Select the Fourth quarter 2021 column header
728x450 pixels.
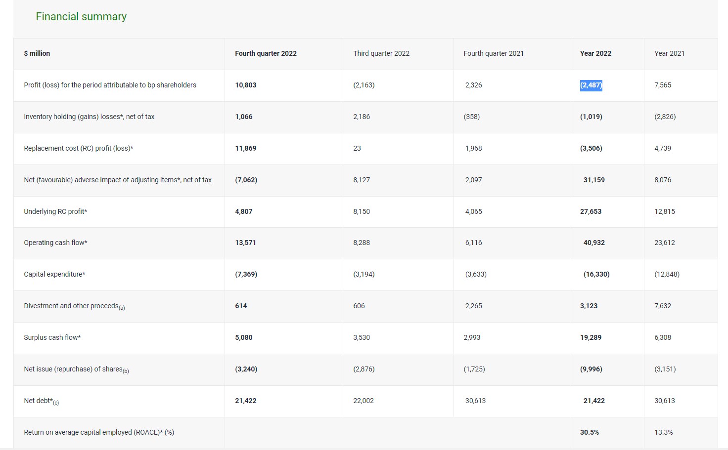(x=493, y=53)
